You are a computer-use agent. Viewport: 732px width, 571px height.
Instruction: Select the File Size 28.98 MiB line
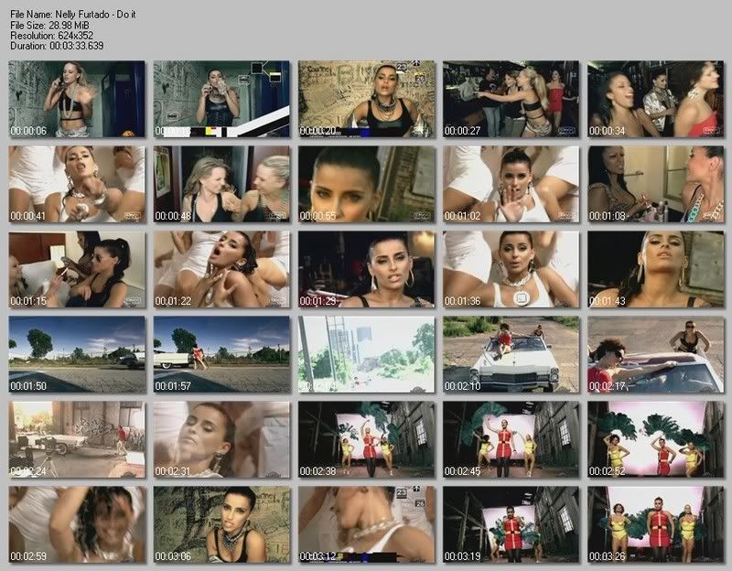coord(49,26)
